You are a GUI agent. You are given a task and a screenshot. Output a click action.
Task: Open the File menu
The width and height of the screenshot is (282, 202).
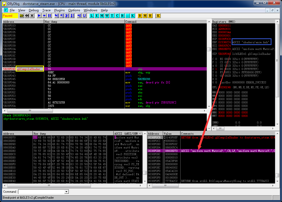point(12,10)
